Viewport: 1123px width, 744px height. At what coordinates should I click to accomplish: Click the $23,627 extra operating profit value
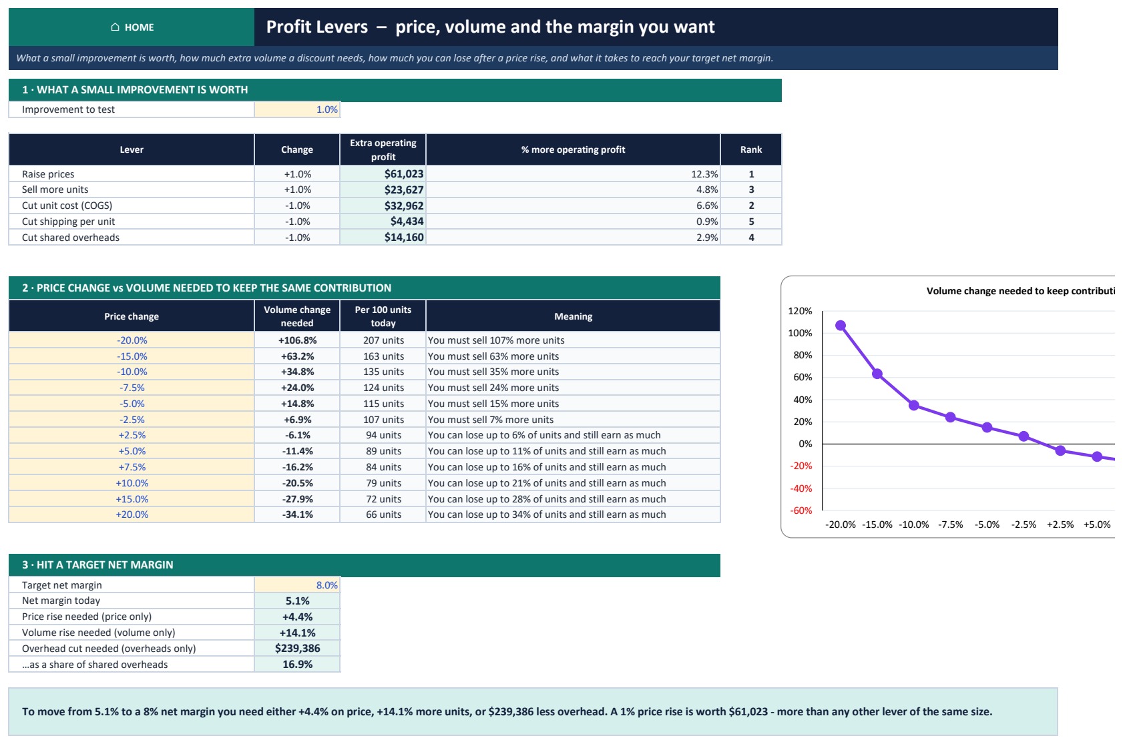383,190
